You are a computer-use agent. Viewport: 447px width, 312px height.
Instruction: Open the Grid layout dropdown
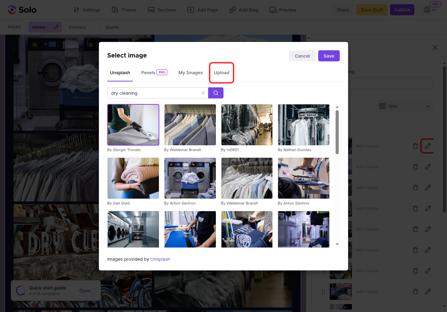coord(405,106)
